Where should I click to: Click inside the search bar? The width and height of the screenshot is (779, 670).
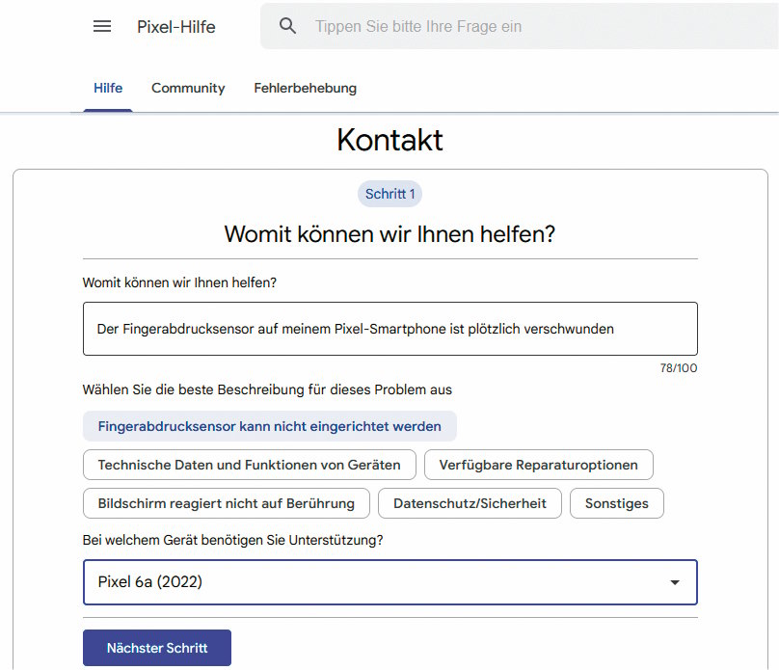tap(482, 26)
